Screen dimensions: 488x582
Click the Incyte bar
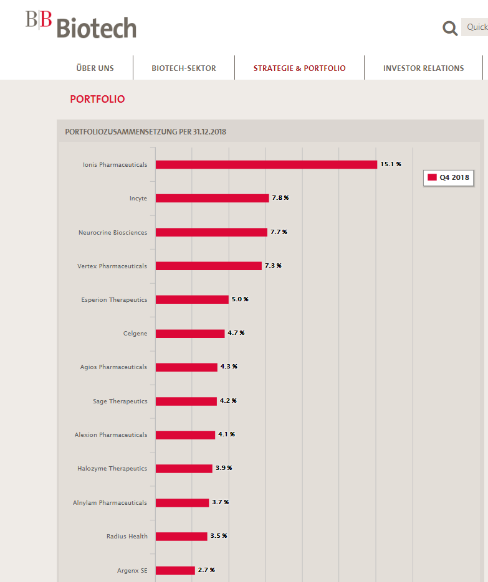pos(213,198)
